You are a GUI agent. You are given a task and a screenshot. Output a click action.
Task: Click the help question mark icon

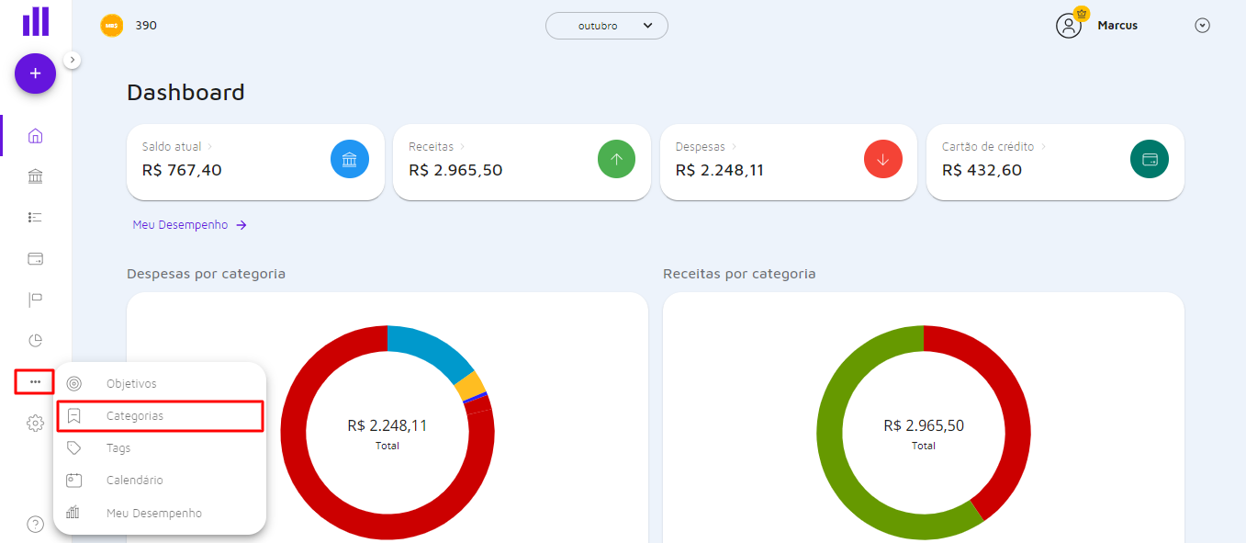click(35, 525)
